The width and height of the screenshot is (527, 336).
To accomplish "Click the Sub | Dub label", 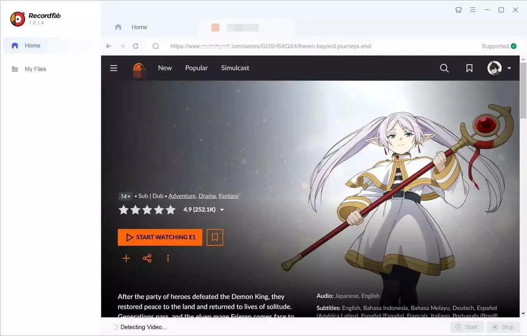I will coord(151,196).
